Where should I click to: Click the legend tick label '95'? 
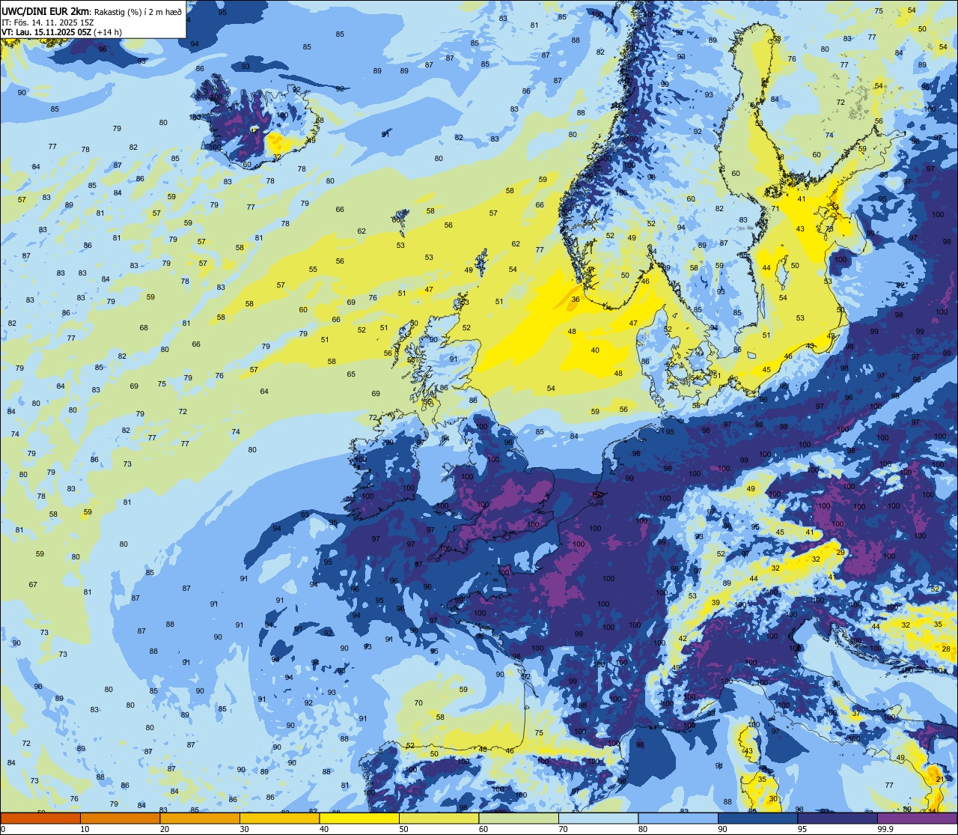[802, 829]
